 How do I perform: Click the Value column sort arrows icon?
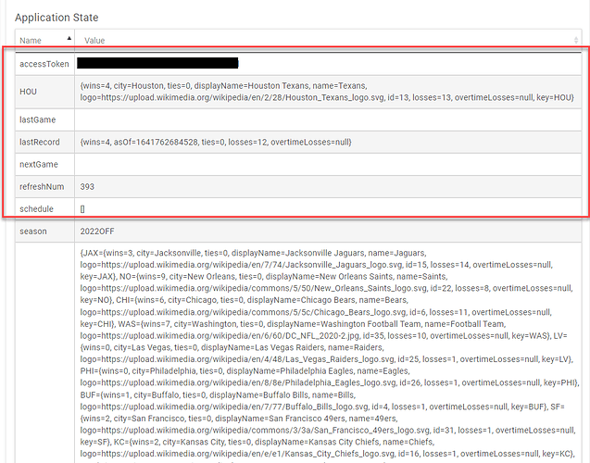(576, 40)
